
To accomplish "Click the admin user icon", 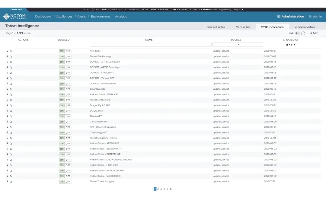I will click(x=311, y=17).
